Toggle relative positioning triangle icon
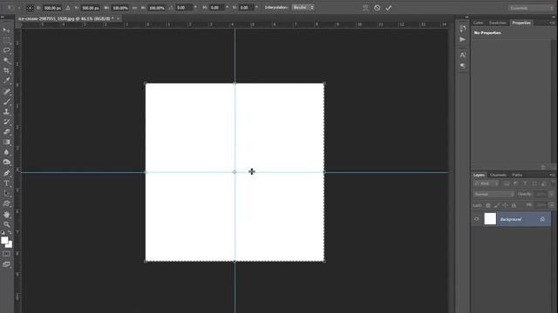This screenshot has width=558, height=313. tap(68, 8)
